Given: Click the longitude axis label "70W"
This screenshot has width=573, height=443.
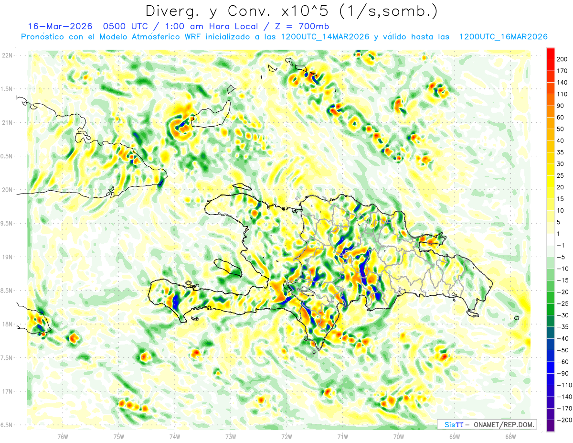Looking at the screenshot, I should (398, 436).
